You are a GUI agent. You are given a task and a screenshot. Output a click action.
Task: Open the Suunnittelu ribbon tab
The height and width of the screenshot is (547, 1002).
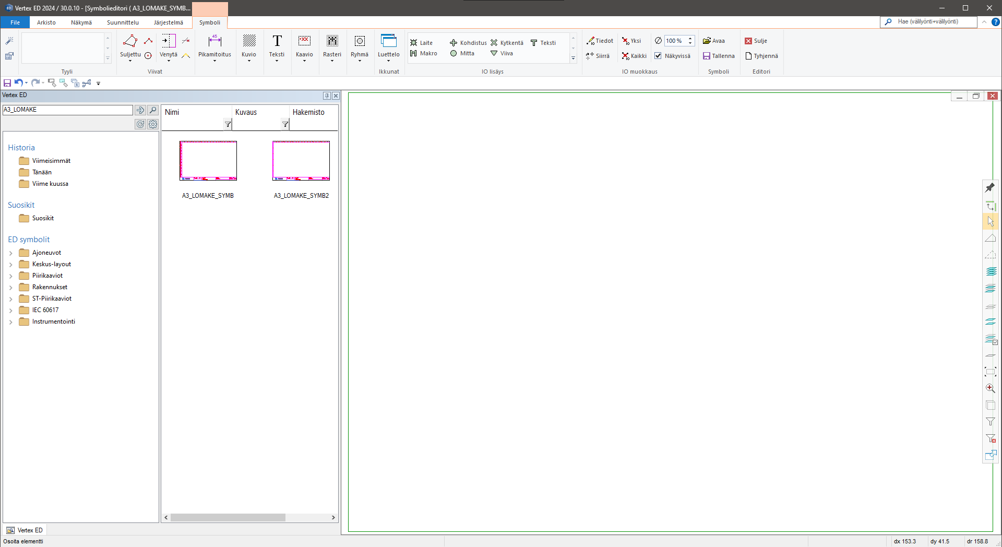[x=123, y=22]
